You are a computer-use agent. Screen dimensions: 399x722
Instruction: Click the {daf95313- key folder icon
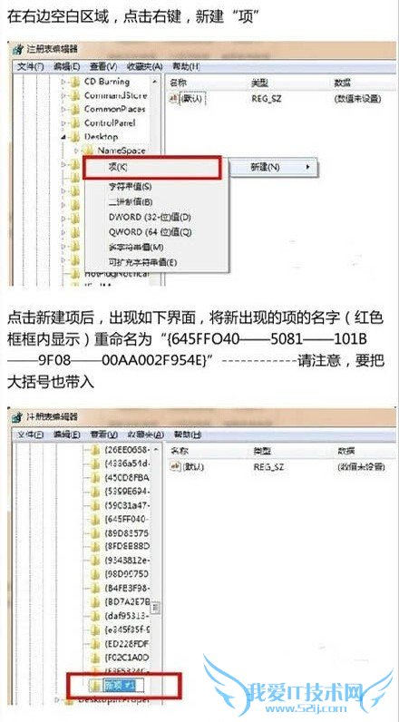click(95, 616)
